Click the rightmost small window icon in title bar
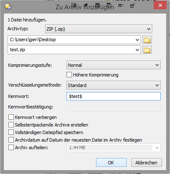This screenshot has width=170, height=174. (133, 5)
